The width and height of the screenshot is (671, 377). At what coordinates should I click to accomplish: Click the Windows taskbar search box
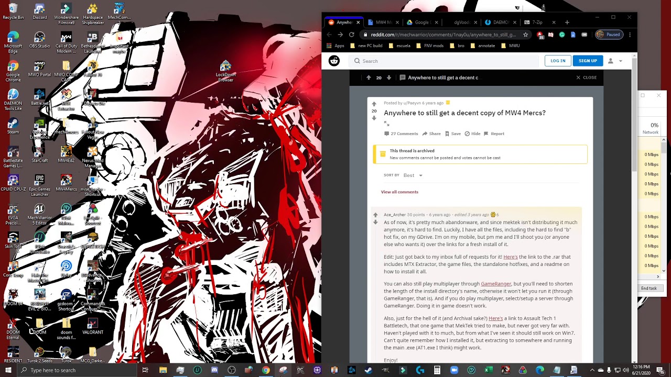[77, 370]
